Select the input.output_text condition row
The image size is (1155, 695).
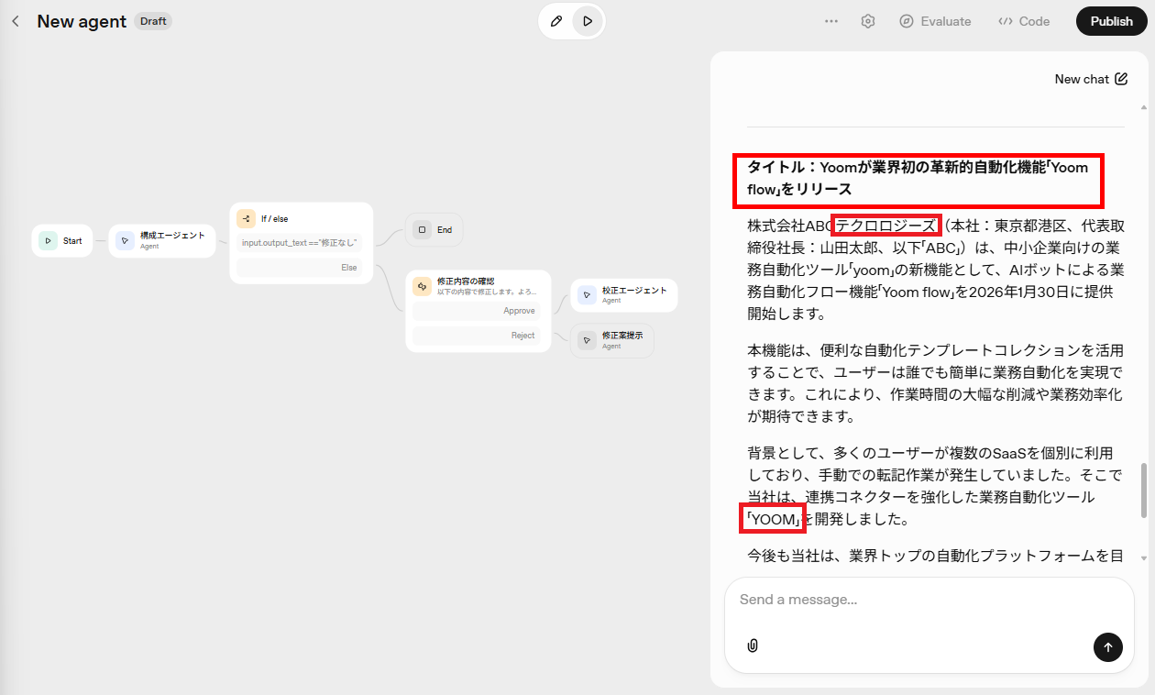coord(299,243)
